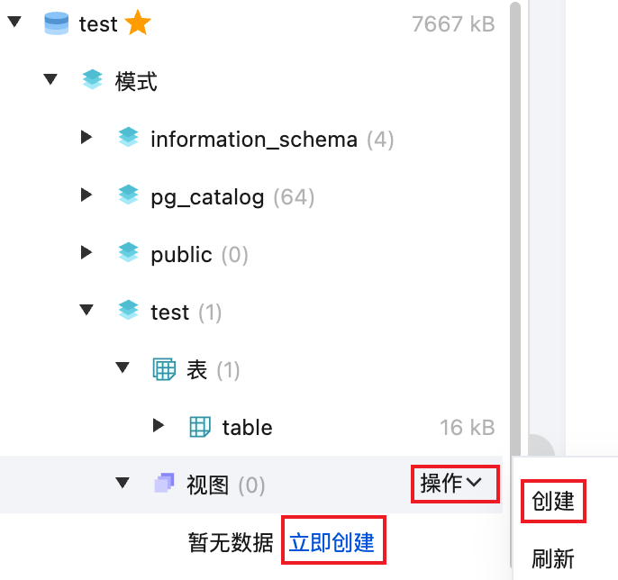Click the 视图 views icon
The height and width of the screenshot is (580, 618).
click(x=163, y=485)
